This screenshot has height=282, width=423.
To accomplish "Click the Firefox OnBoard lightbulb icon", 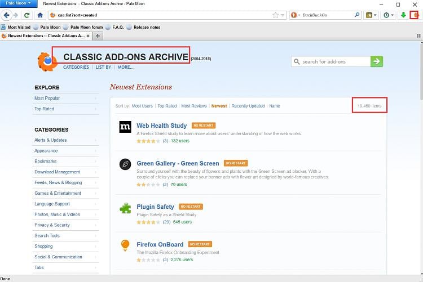I will (x=125, y=245).
